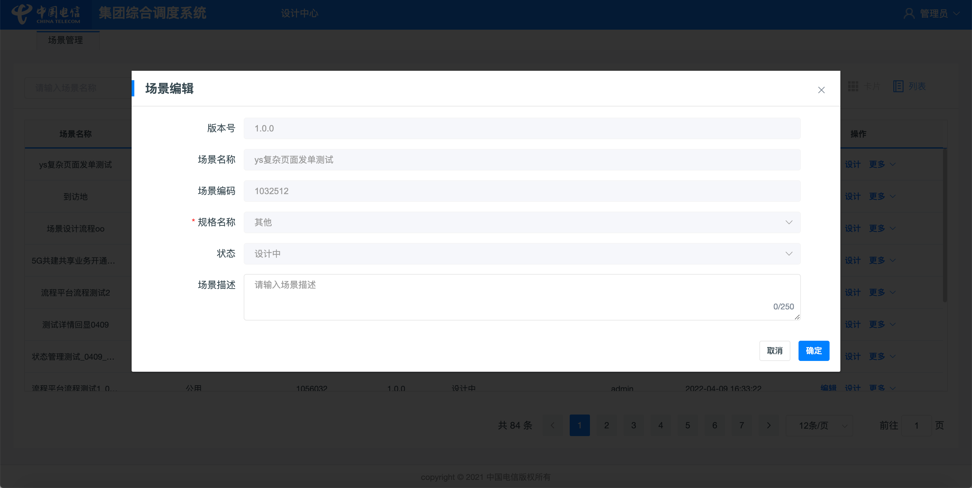Click the 取消 cancel button
Image resolution: width=972 pixels, height=488 pixels.
(774, 350)
